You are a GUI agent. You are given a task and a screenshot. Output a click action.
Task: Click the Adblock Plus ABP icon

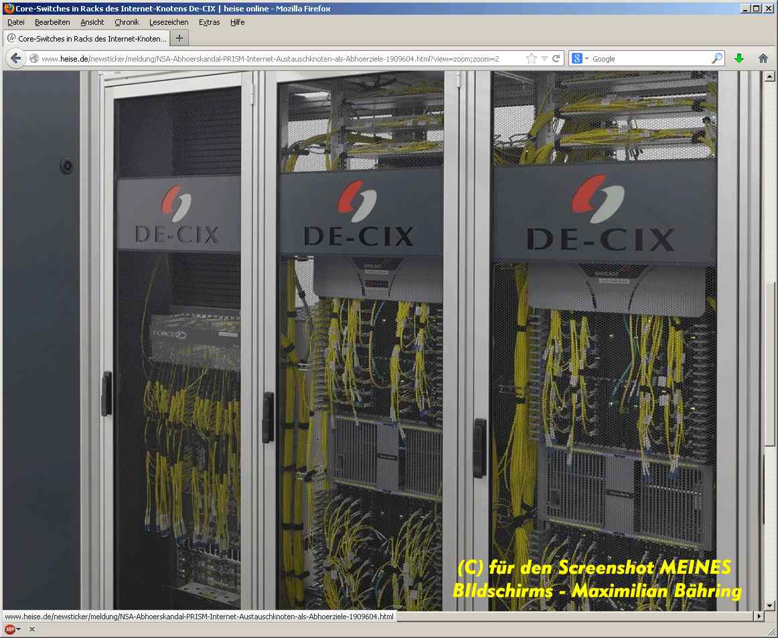point(9,629)
